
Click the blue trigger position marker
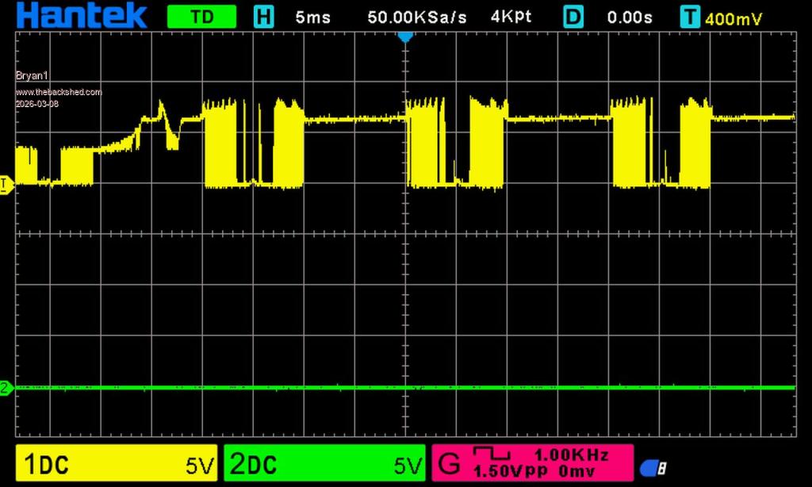click(x=405, y=36)
